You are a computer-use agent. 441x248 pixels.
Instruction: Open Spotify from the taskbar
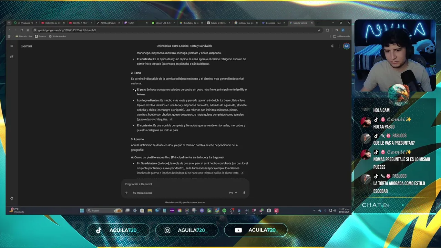[x=224, y=210]
